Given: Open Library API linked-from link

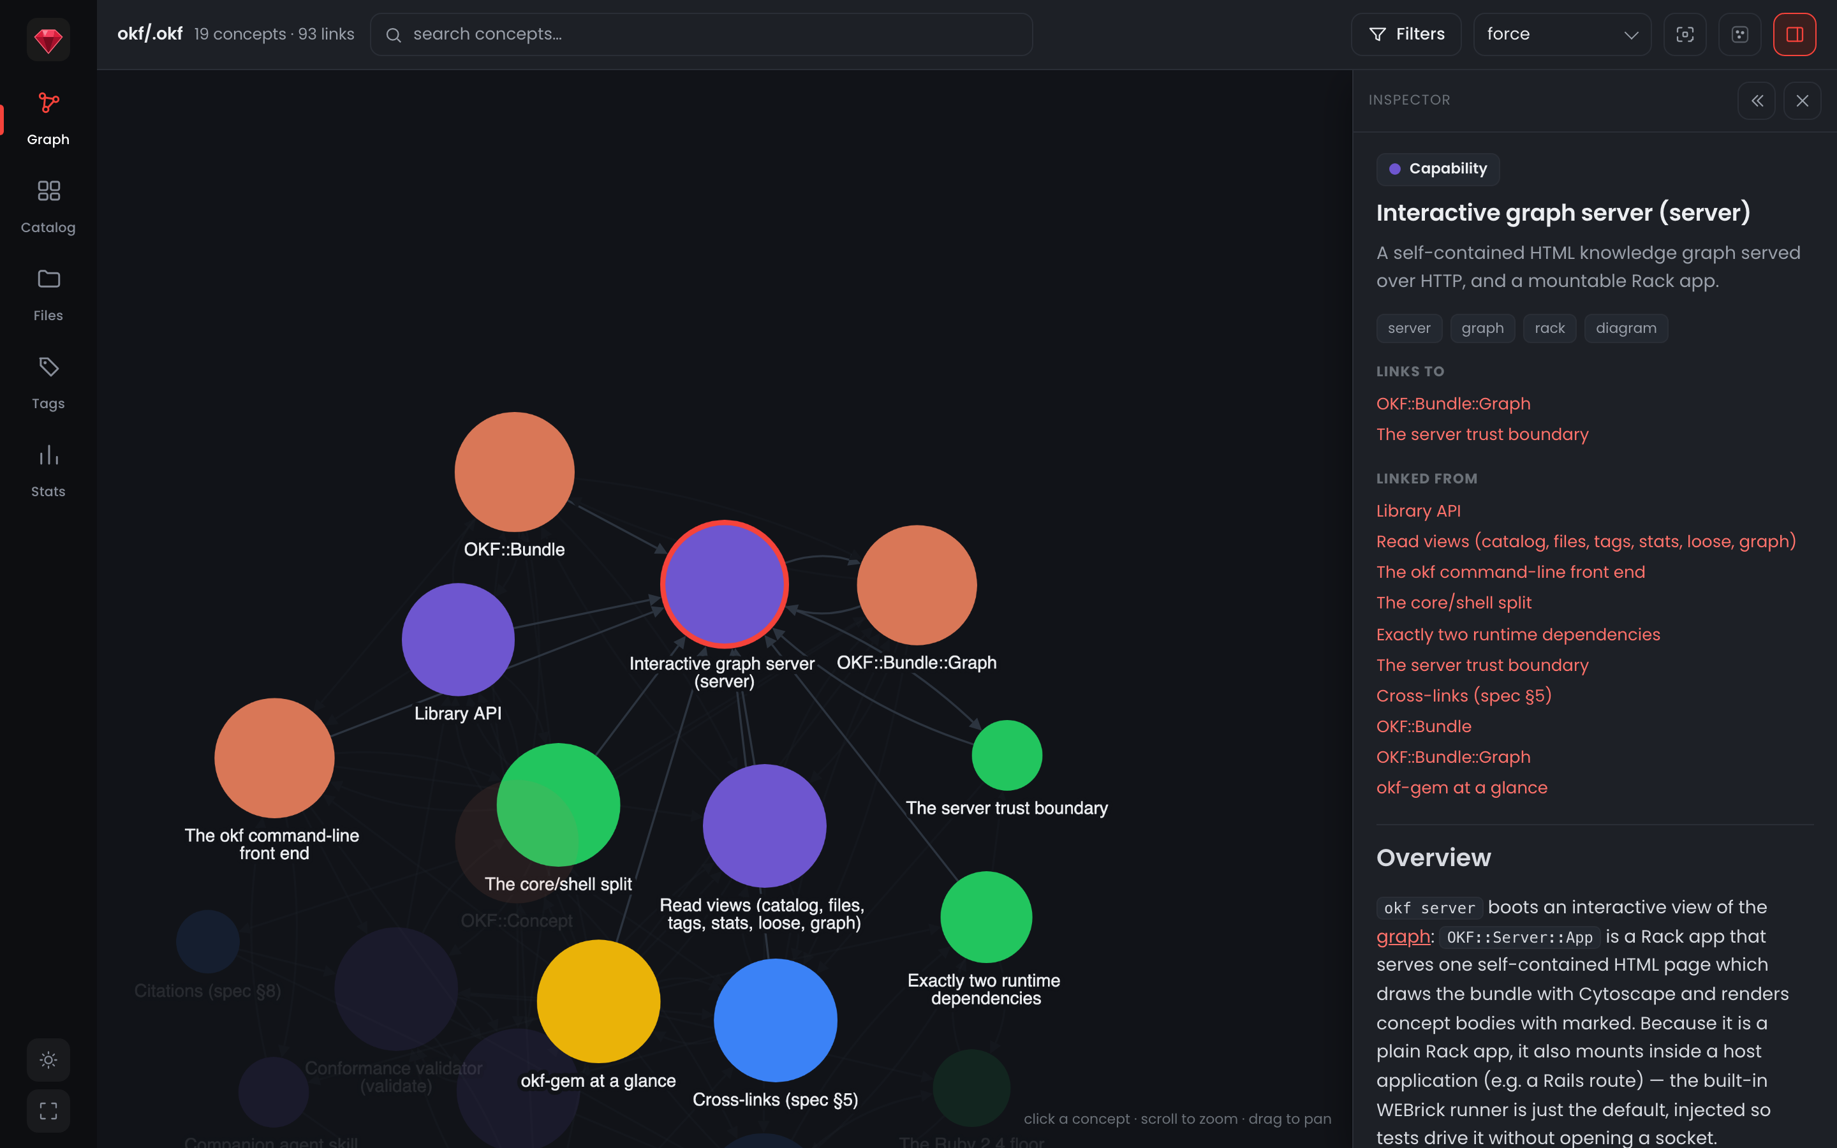Looking at the screenshot, I should coord(1418,511).
